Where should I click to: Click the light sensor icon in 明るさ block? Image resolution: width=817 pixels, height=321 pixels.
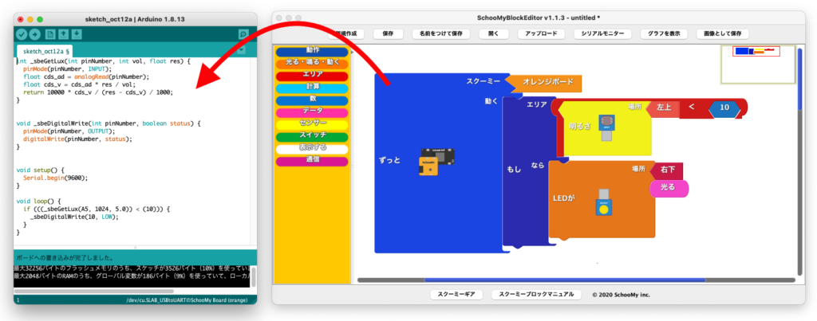click(x=606, y=127)
